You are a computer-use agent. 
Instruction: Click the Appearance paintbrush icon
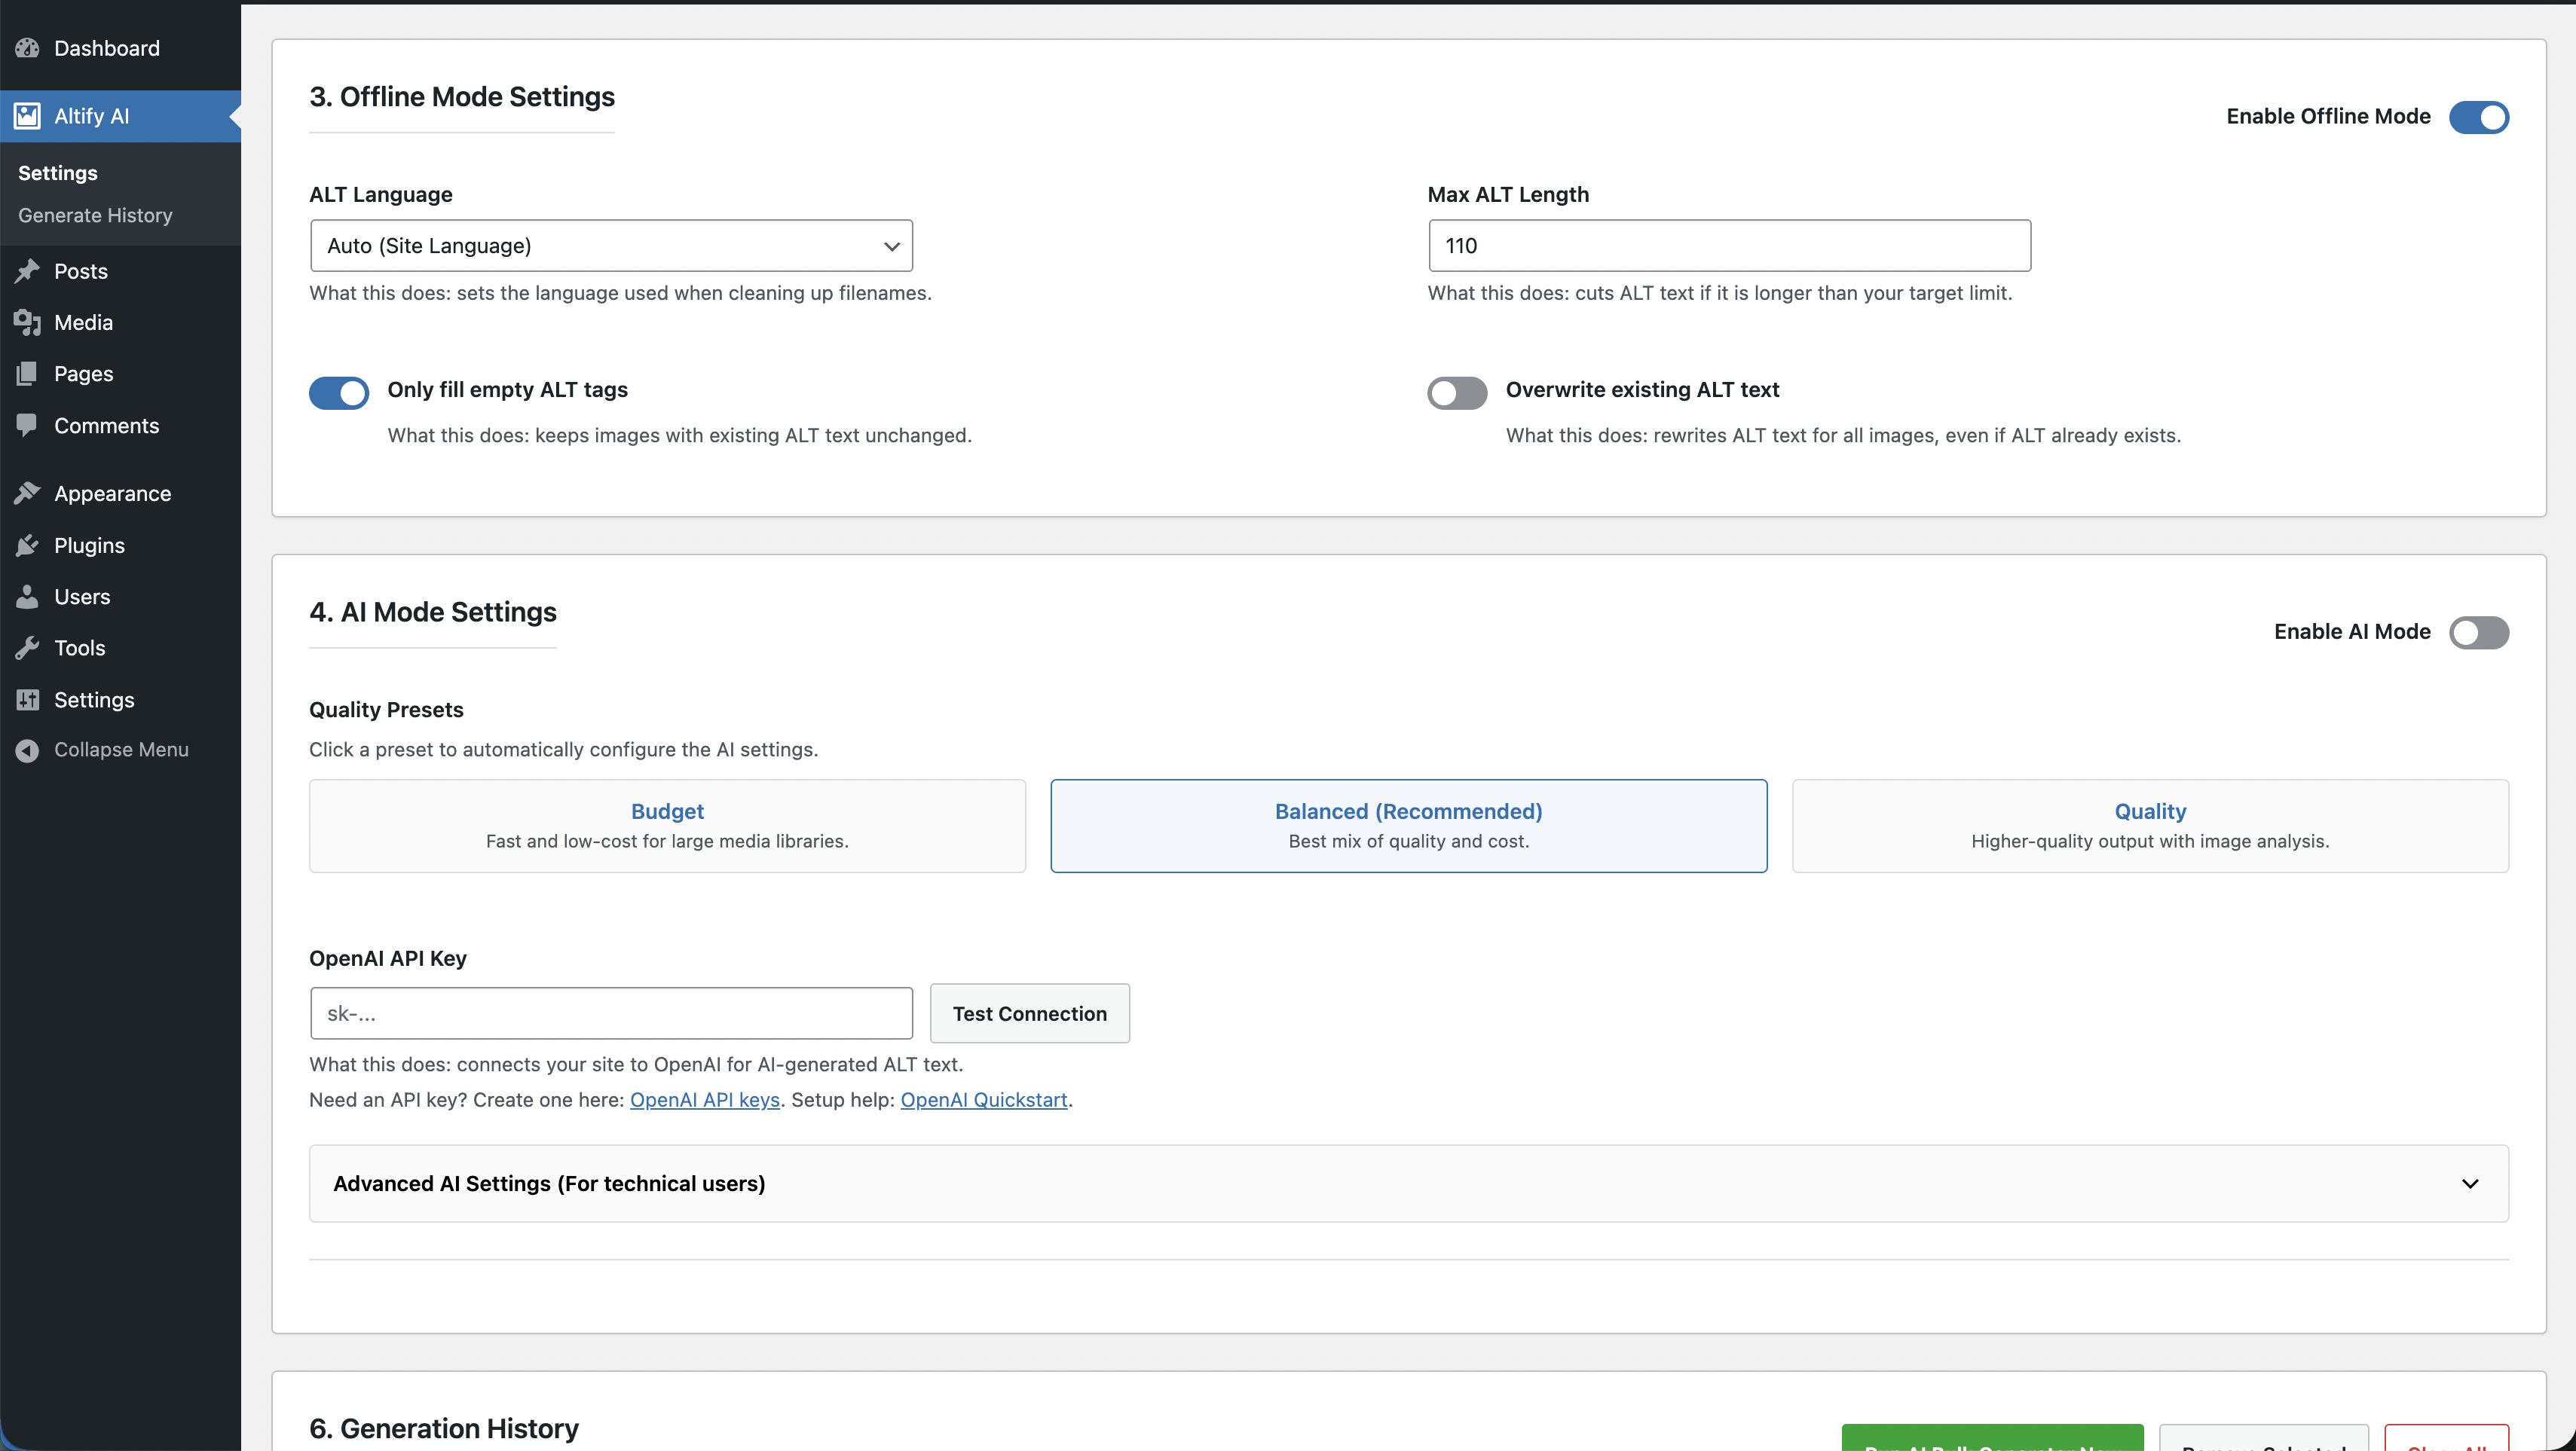point(27,493)
